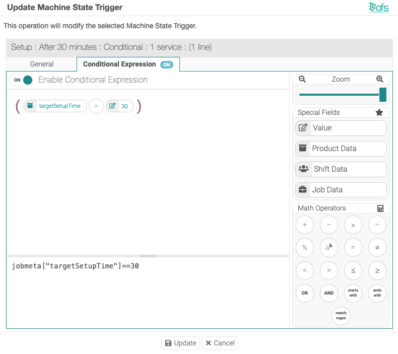Click the Math Operators calculator icon

[380, 208]
